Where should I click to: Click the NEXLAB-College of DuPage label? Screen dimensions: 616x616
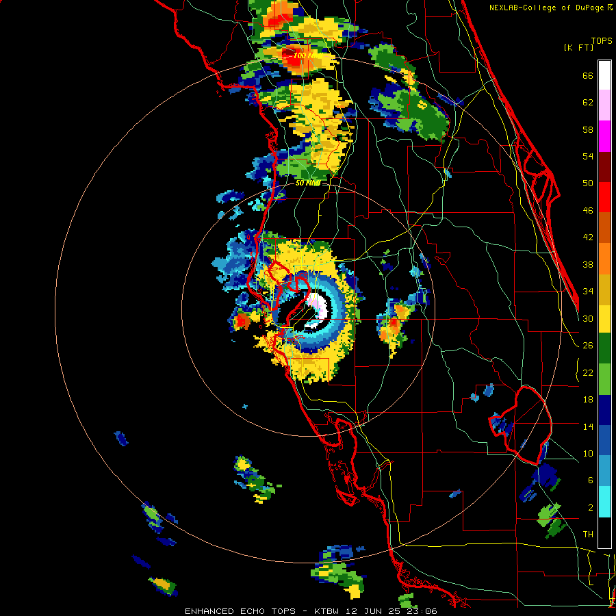tap(548, 8)
